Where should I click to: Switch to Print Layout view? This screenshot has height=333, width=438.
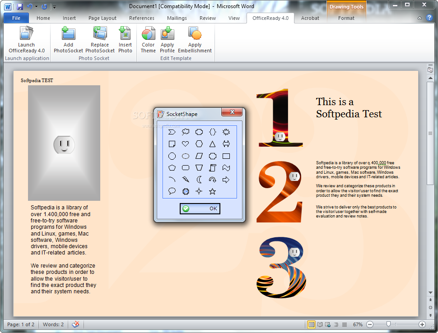click(311, 324)
